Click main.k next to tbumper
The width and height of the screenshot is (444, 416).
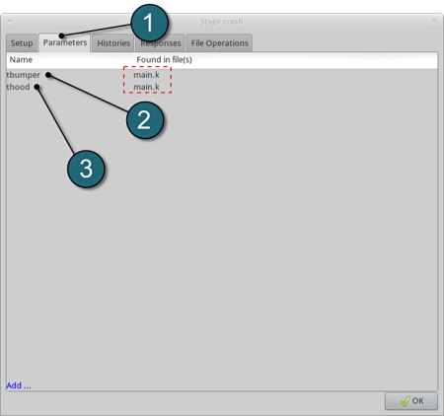146,75
